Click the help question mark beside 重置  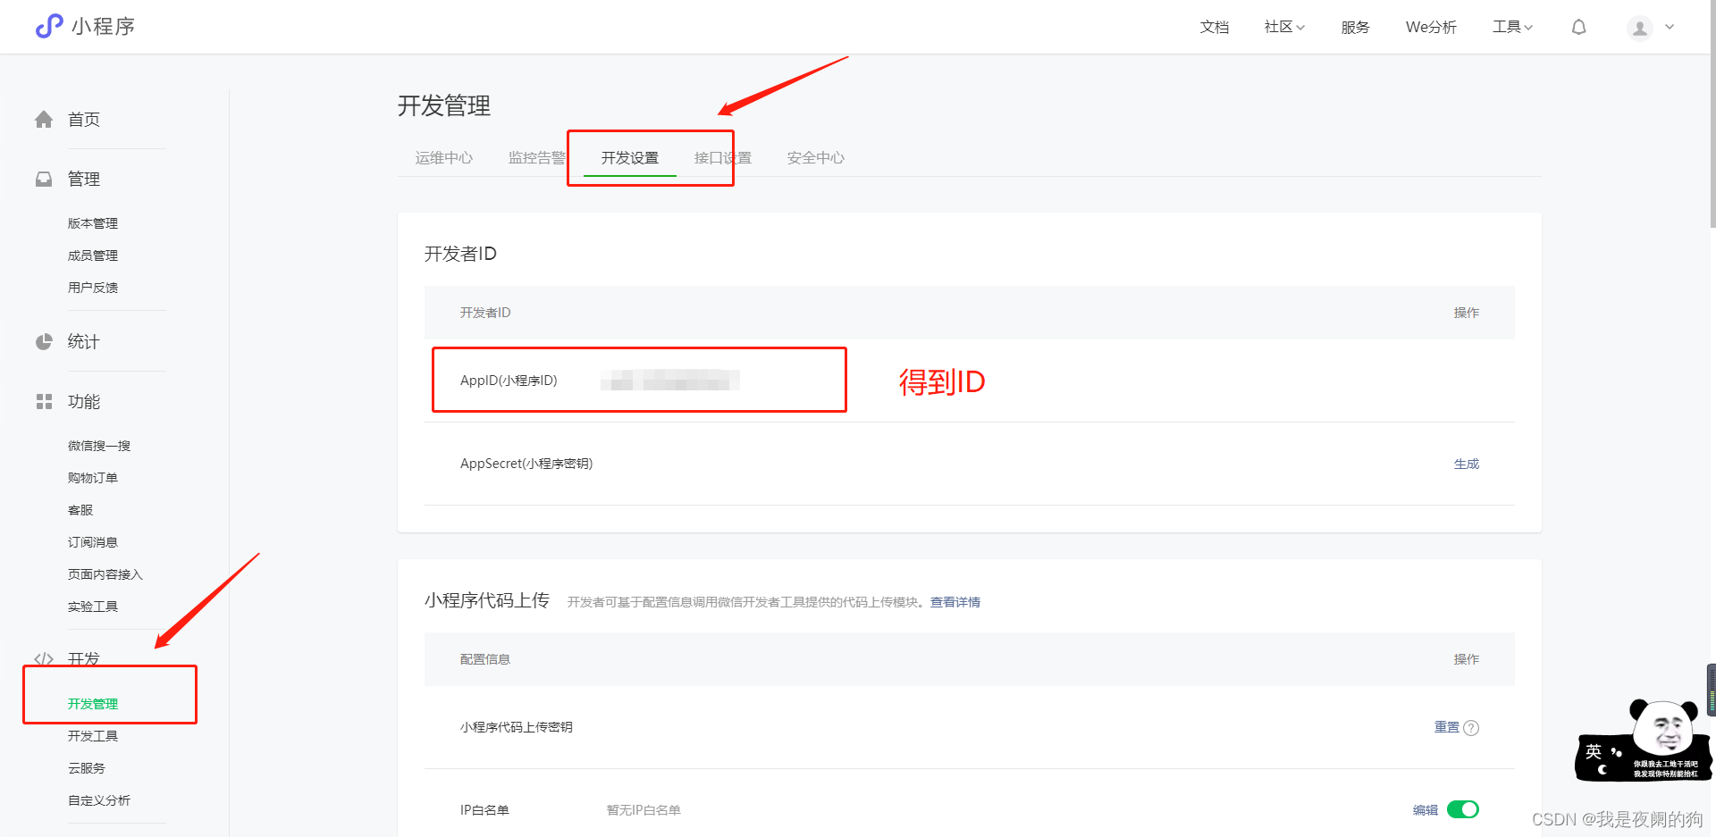tap(1471, 728)
